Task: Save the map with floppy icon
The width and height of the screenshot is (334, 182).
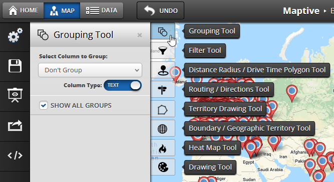Action: pyautogui.click(x=15, y=66)
